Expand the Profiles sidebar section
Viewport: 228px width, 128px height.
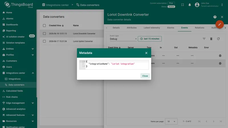pos(18,55)
